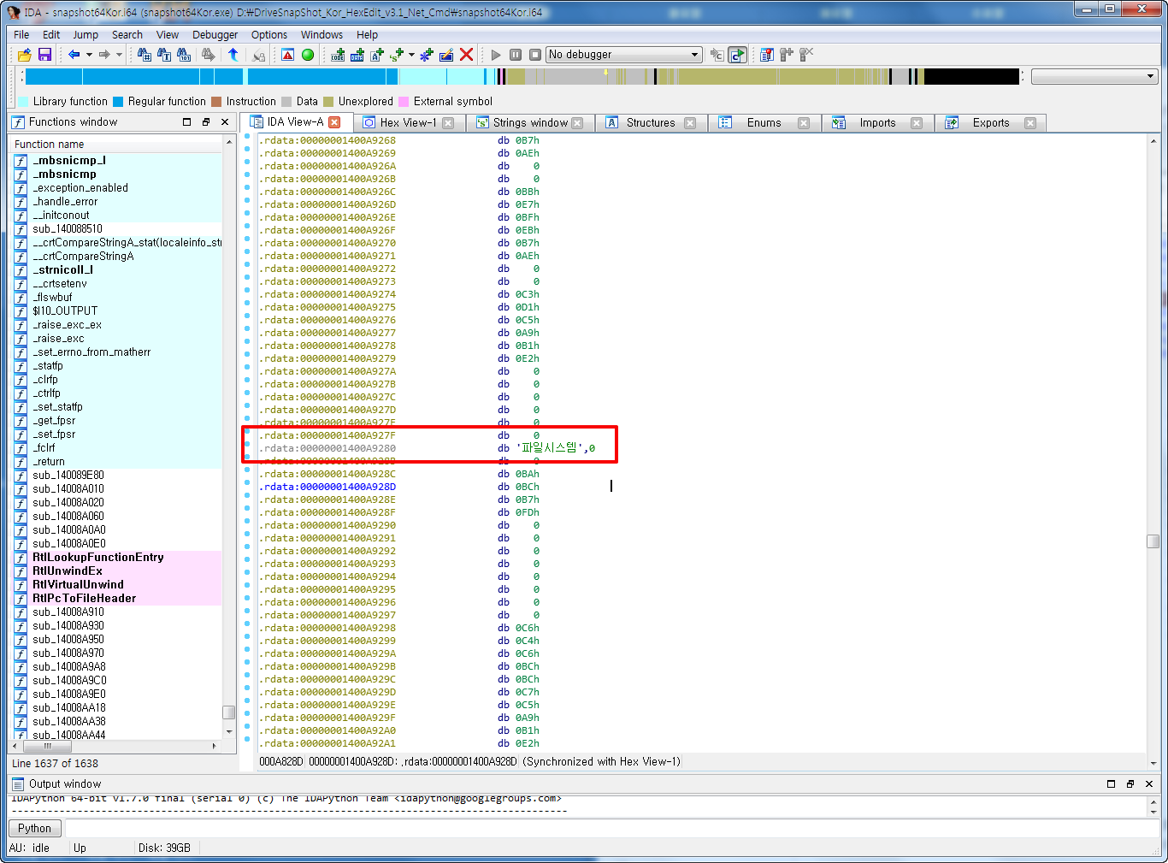Click the delete trace icon with X

pos(806,55)
